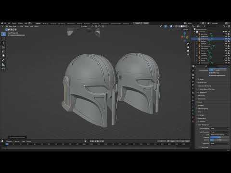Click the viewport pan hand icon
The height and width of the screenshot is (173, 231).
pyautogui.click(x=188, y=47)
